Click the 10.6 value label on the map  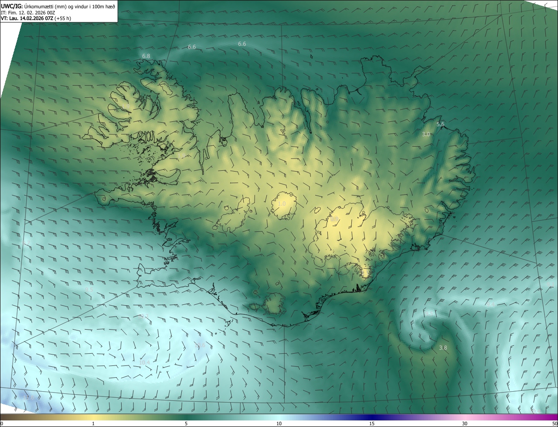(200, 345)
